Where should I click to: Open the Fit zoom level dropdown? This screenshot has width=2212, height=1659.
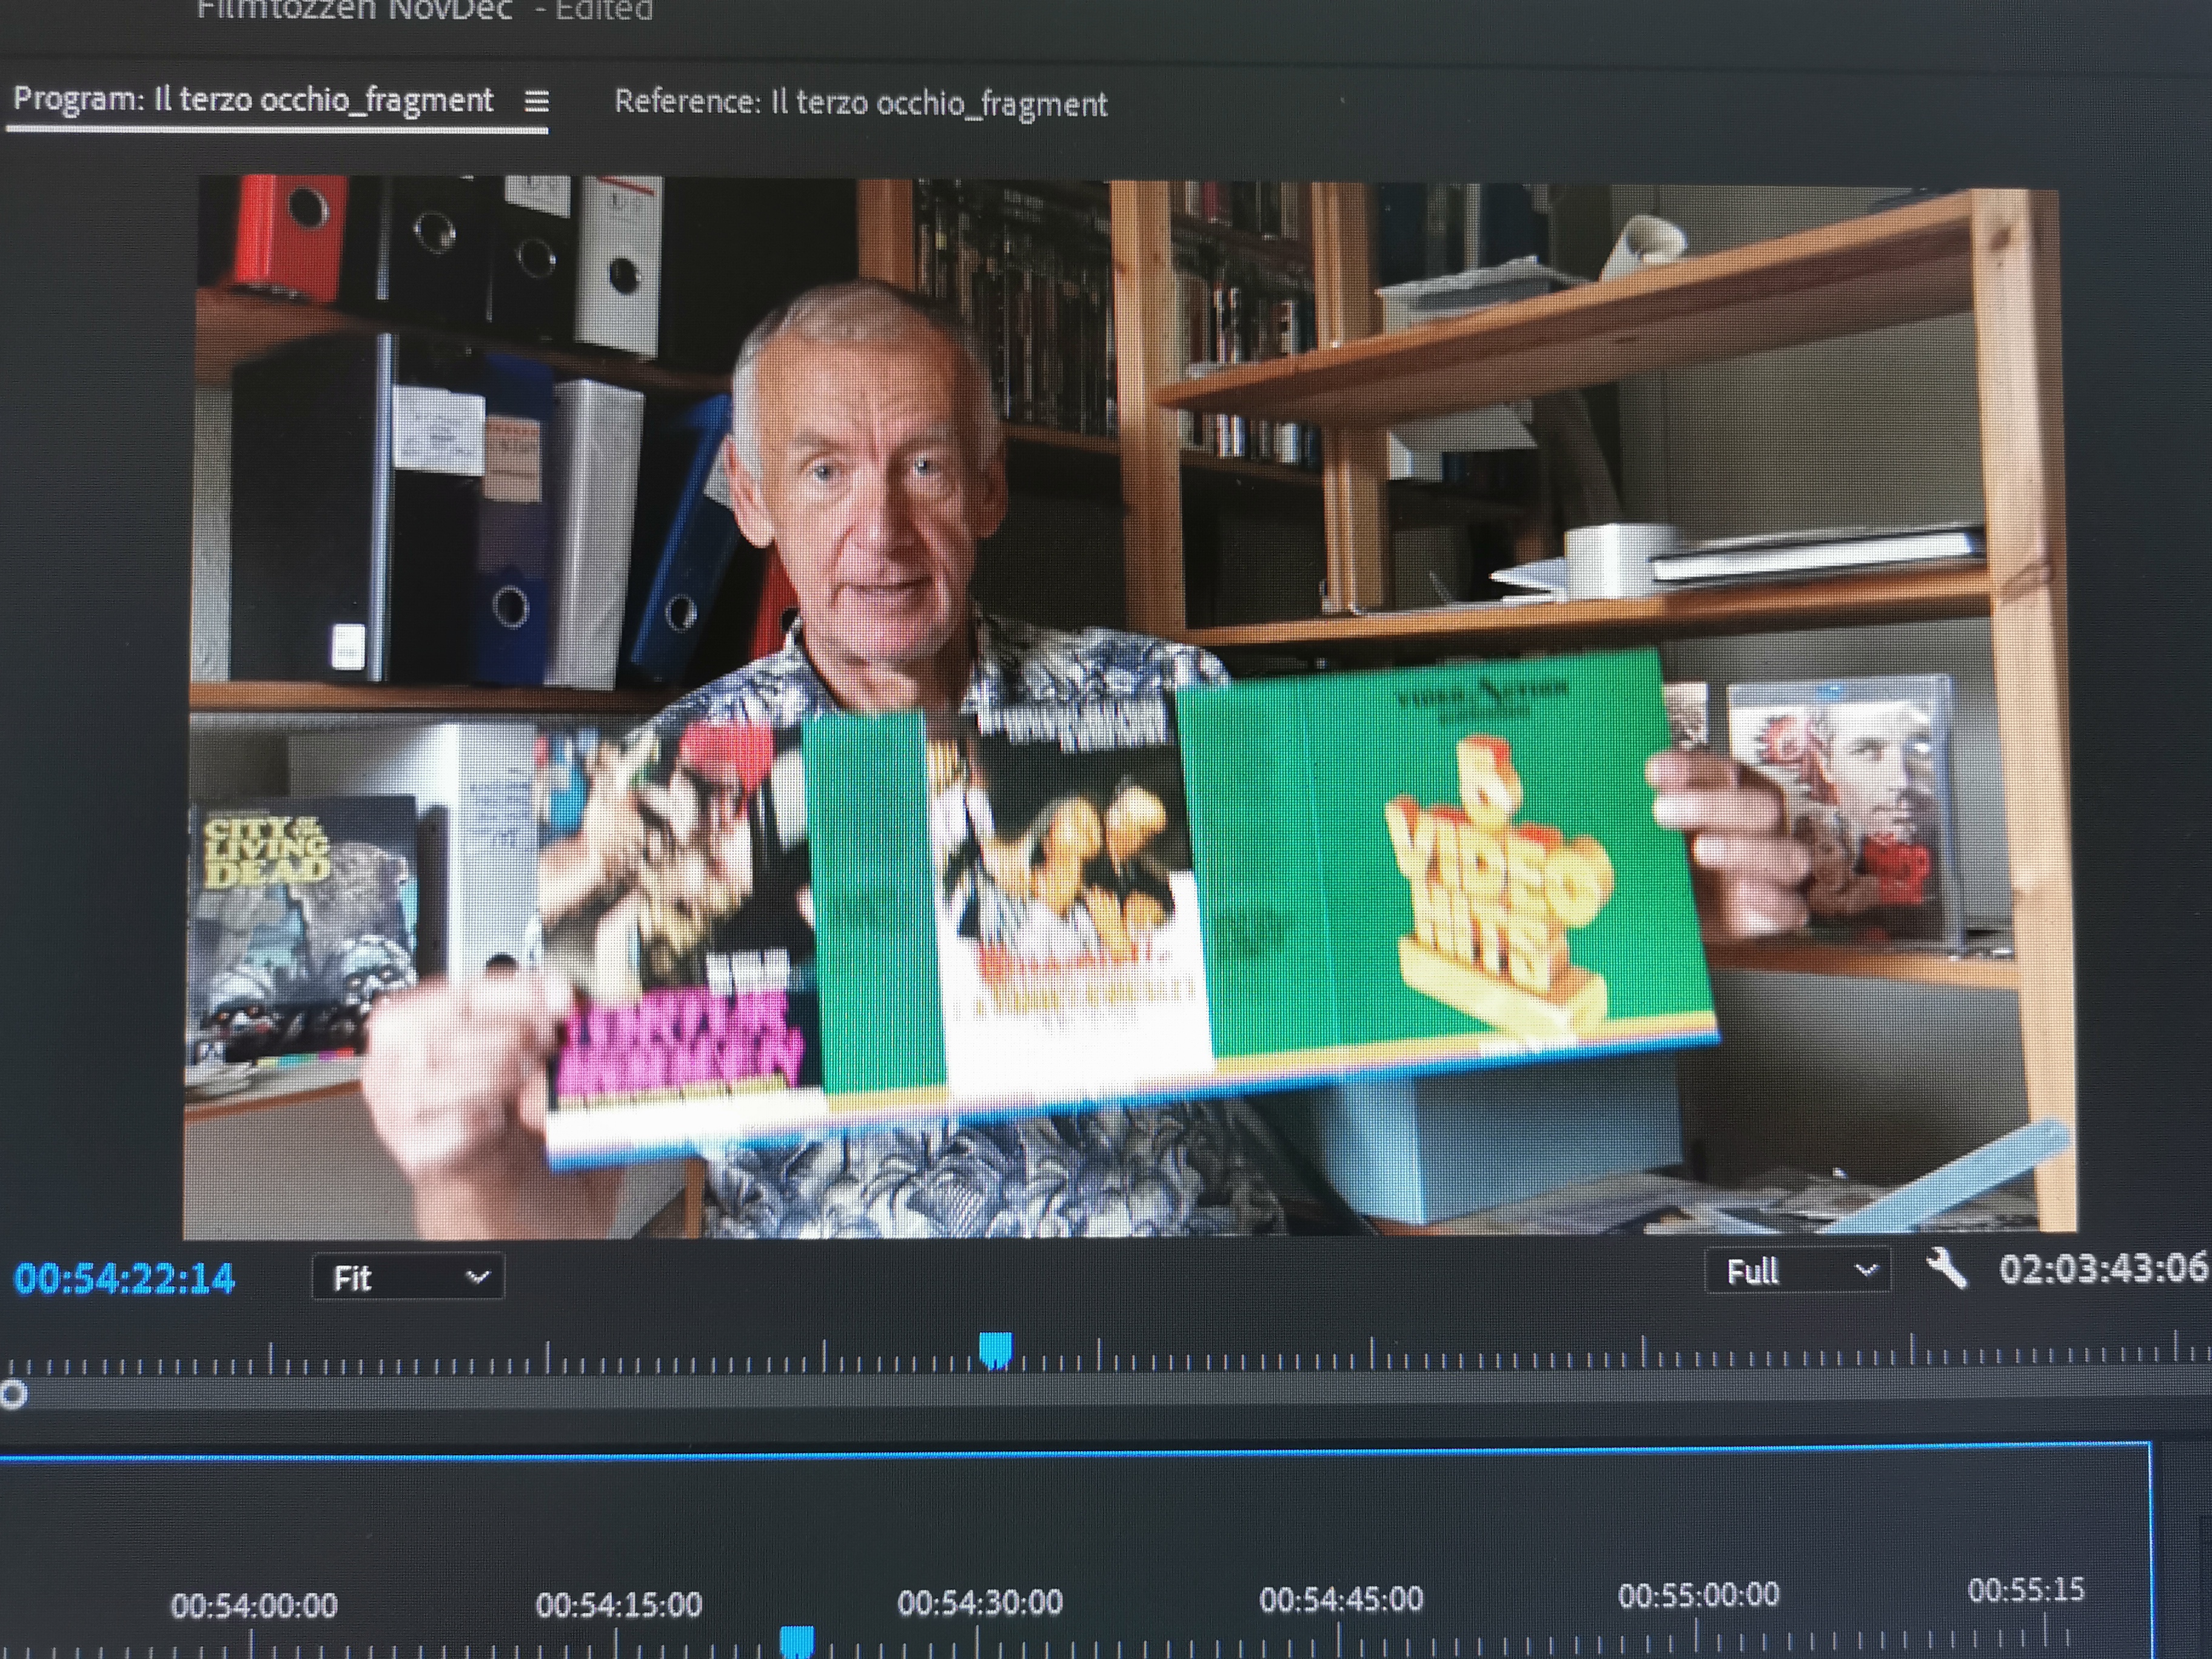(408, 1278)
